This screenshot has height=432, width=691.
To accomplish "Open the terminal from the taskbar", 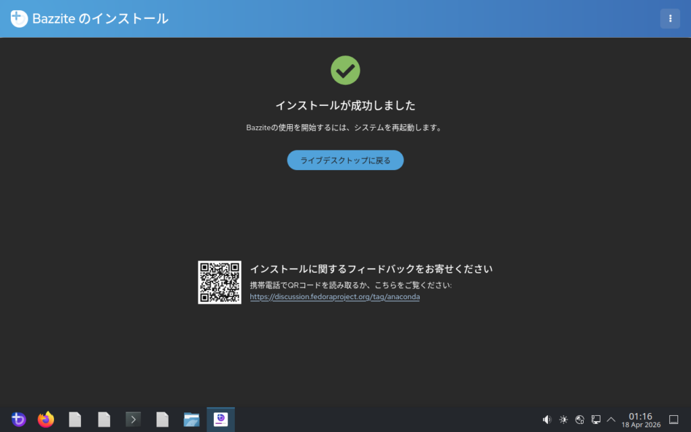I will (133, 420).
